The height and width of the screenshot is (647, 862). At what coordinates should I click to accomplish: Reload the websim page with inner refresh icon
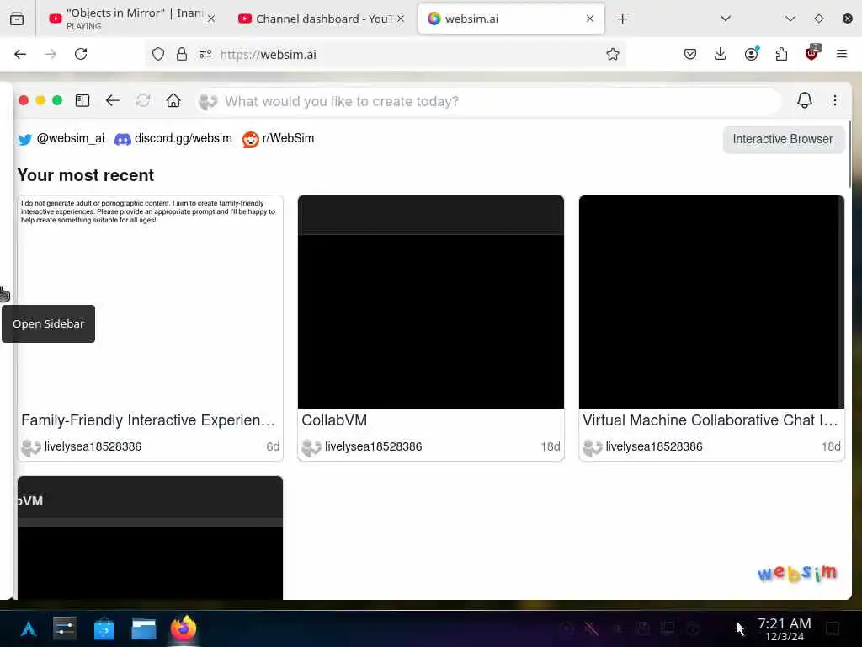click(143, 101)
